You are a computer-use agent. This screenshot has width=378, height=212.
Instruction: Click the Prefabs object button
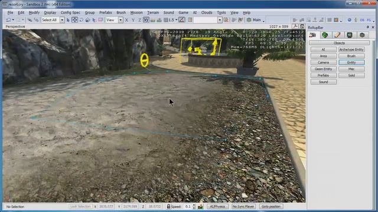[324, 75]
